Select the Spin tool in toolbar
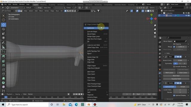 [x=4, y=83]
